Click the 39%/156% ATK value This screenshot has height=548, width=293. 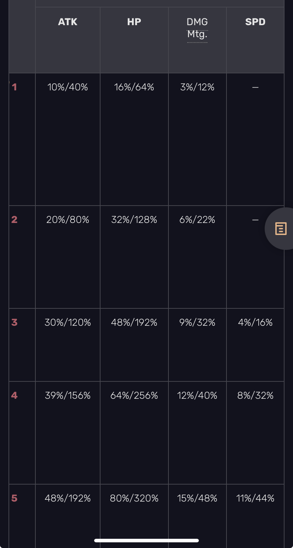click(68, 396)
